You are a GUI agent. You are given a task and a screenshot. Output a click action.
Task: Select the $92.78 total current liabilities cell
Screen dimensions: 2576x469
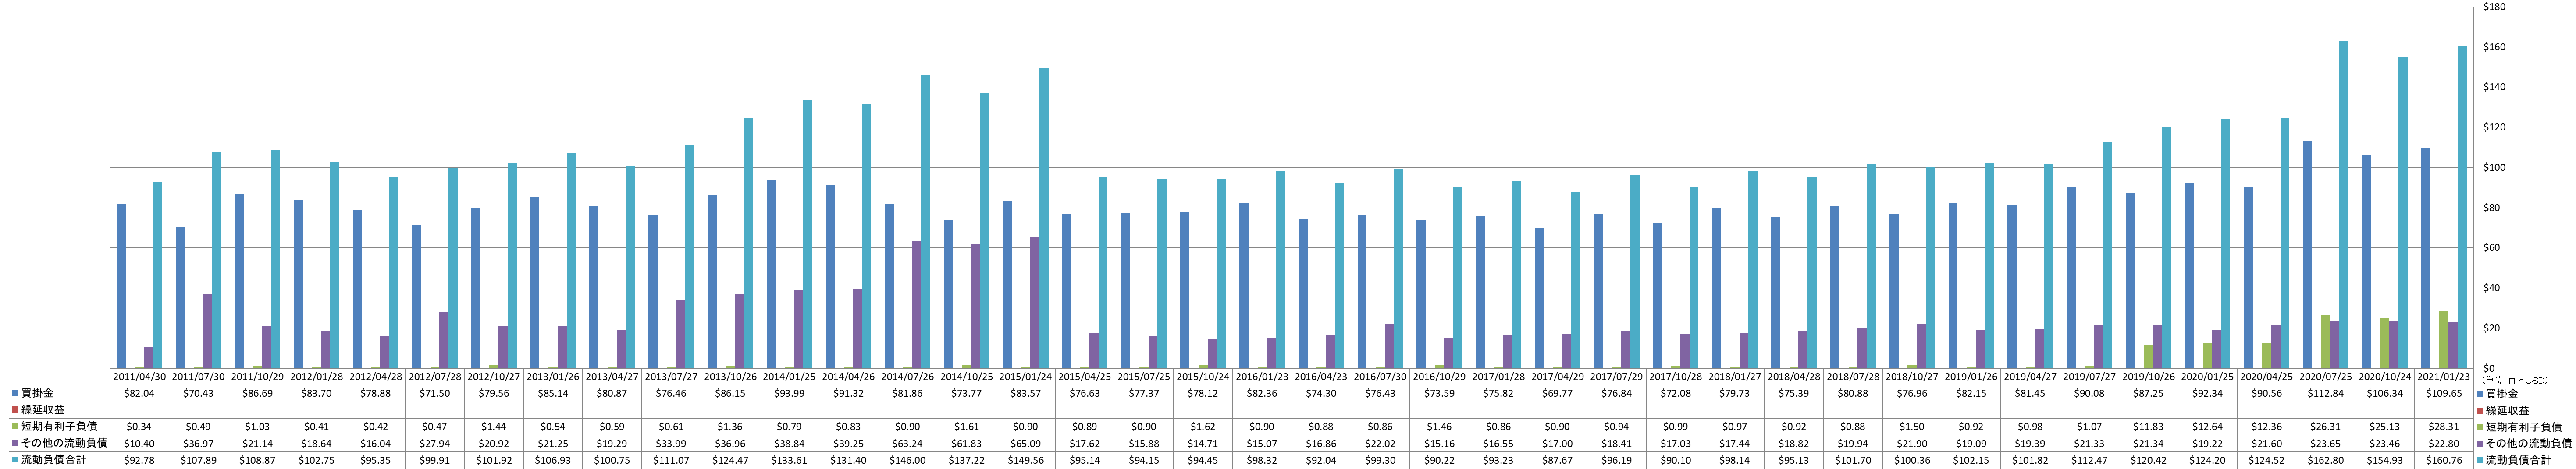(139, 459)
